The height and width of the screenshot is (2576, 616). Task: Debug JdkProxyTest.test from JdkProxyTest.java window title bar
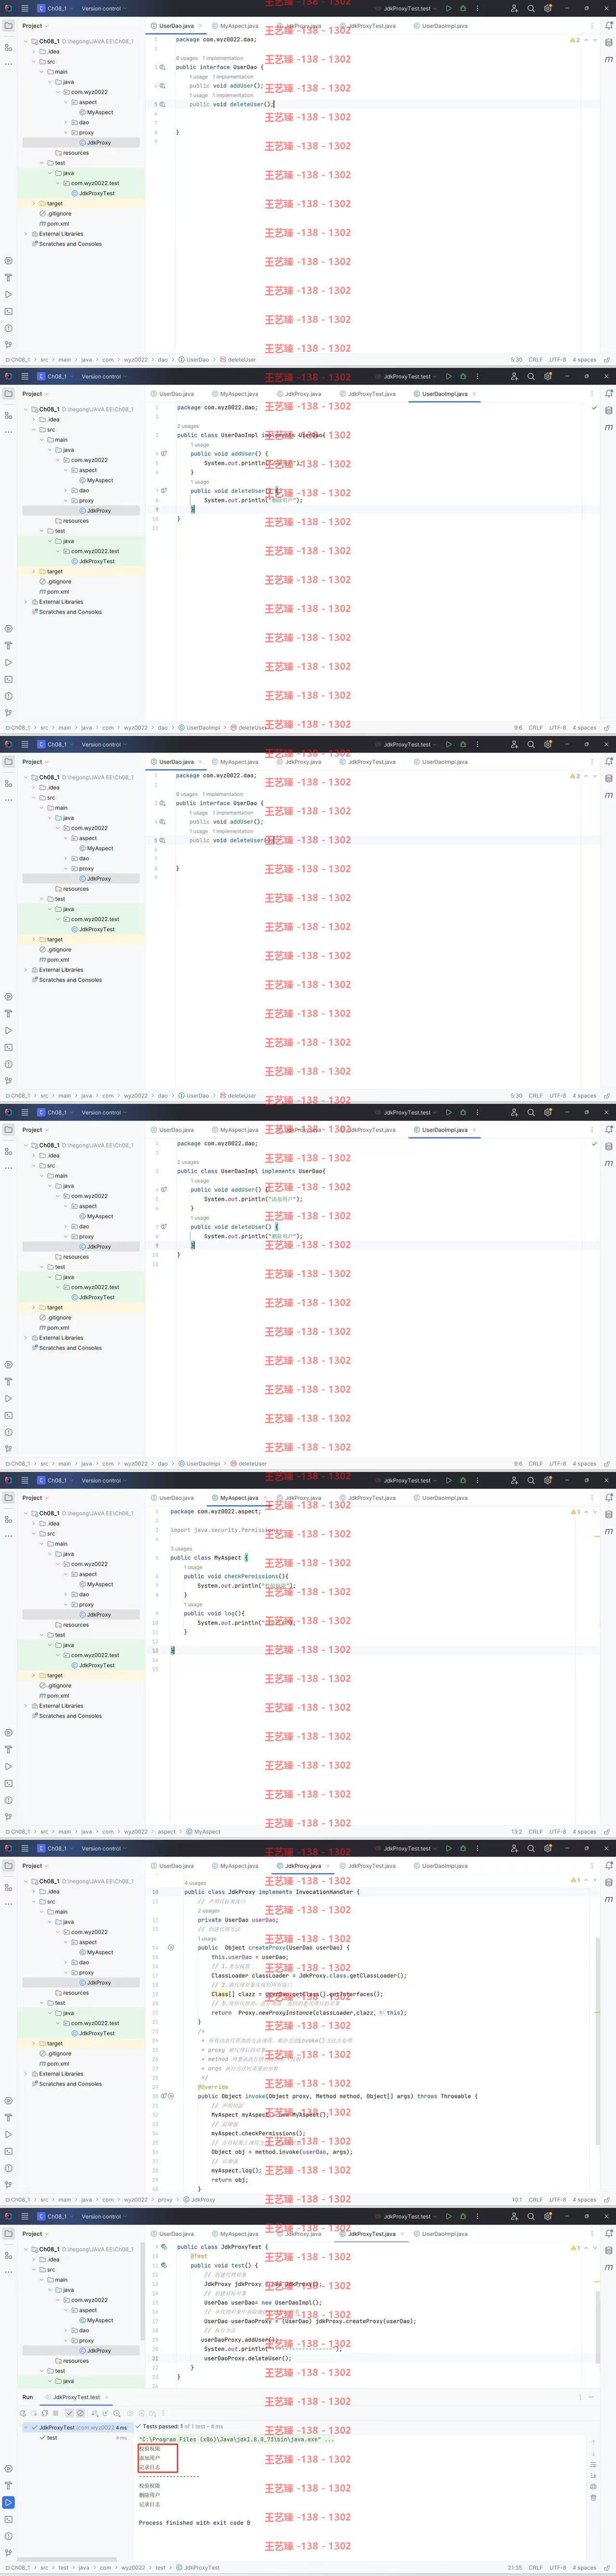(x=462, y=2216)
